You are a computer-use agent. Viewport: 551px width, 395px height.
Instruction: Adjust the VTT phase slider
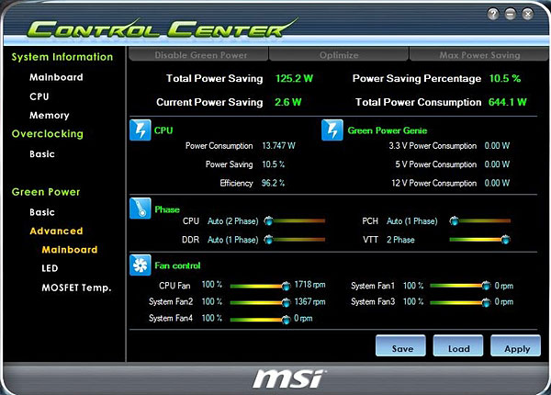point(480,240)
